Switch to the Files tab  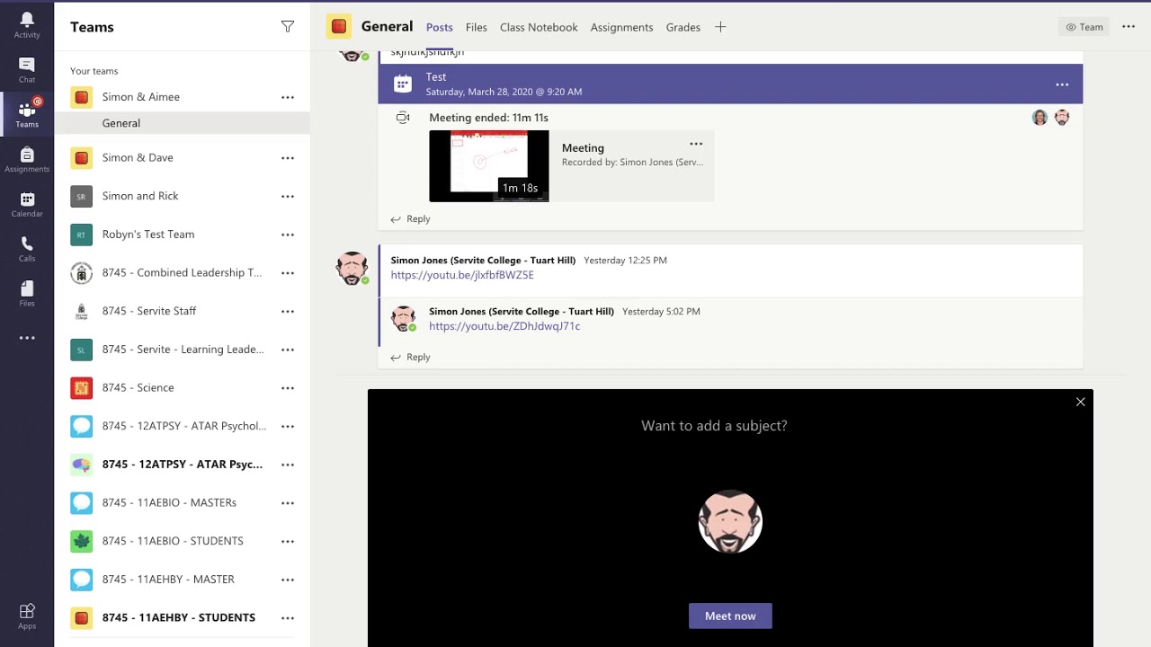477,27
